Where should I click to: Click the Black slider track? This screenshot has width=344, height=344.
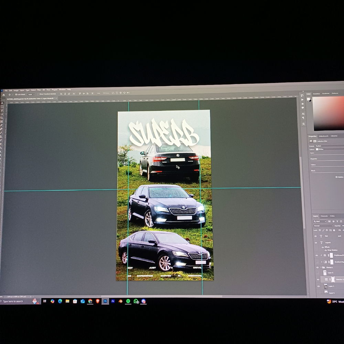(327, 172)
